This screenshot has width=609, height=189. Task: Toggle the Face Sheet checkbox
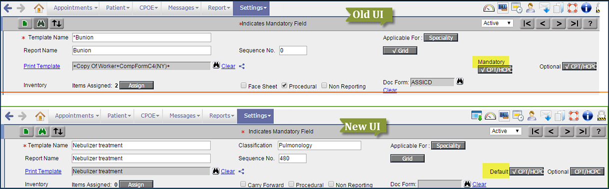click(x=244, y=86)
